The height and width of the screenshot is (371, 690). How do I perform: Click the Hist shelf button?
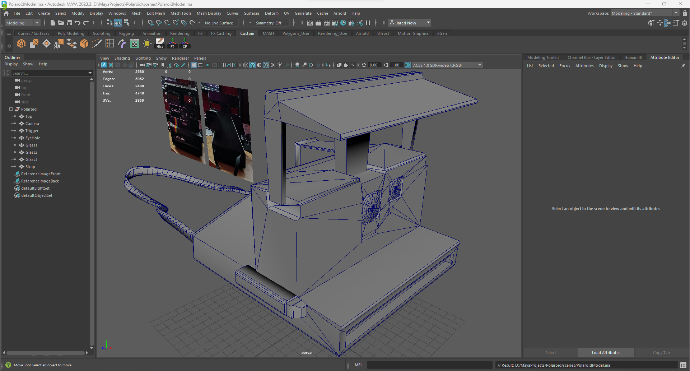click(x=160, y=44)
